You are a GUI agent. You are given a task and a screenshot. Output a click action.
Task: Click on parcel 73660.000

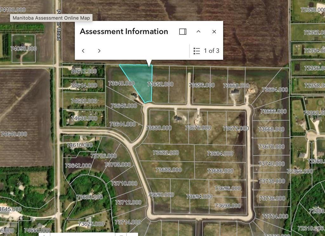[236, 86]
